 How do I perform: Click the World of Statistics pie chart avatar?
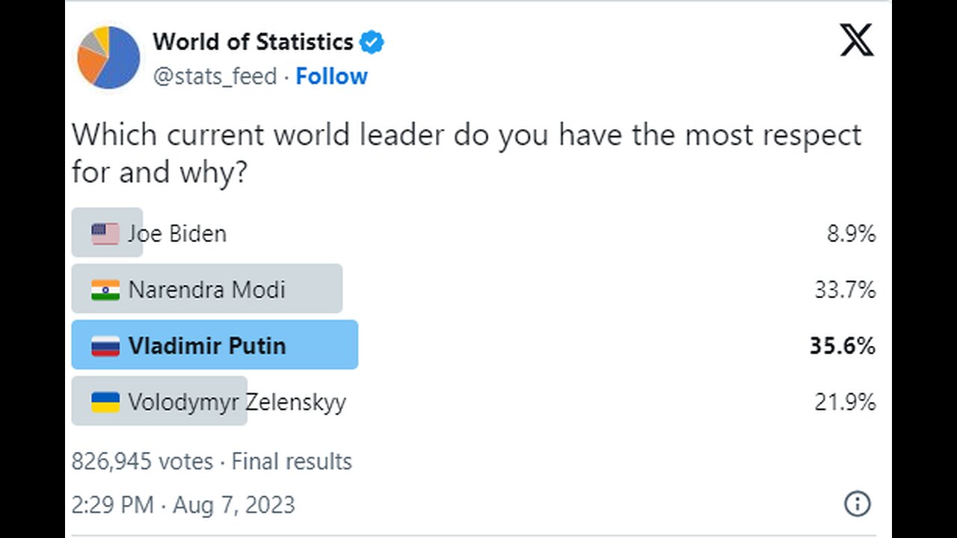tap(108, 58)
